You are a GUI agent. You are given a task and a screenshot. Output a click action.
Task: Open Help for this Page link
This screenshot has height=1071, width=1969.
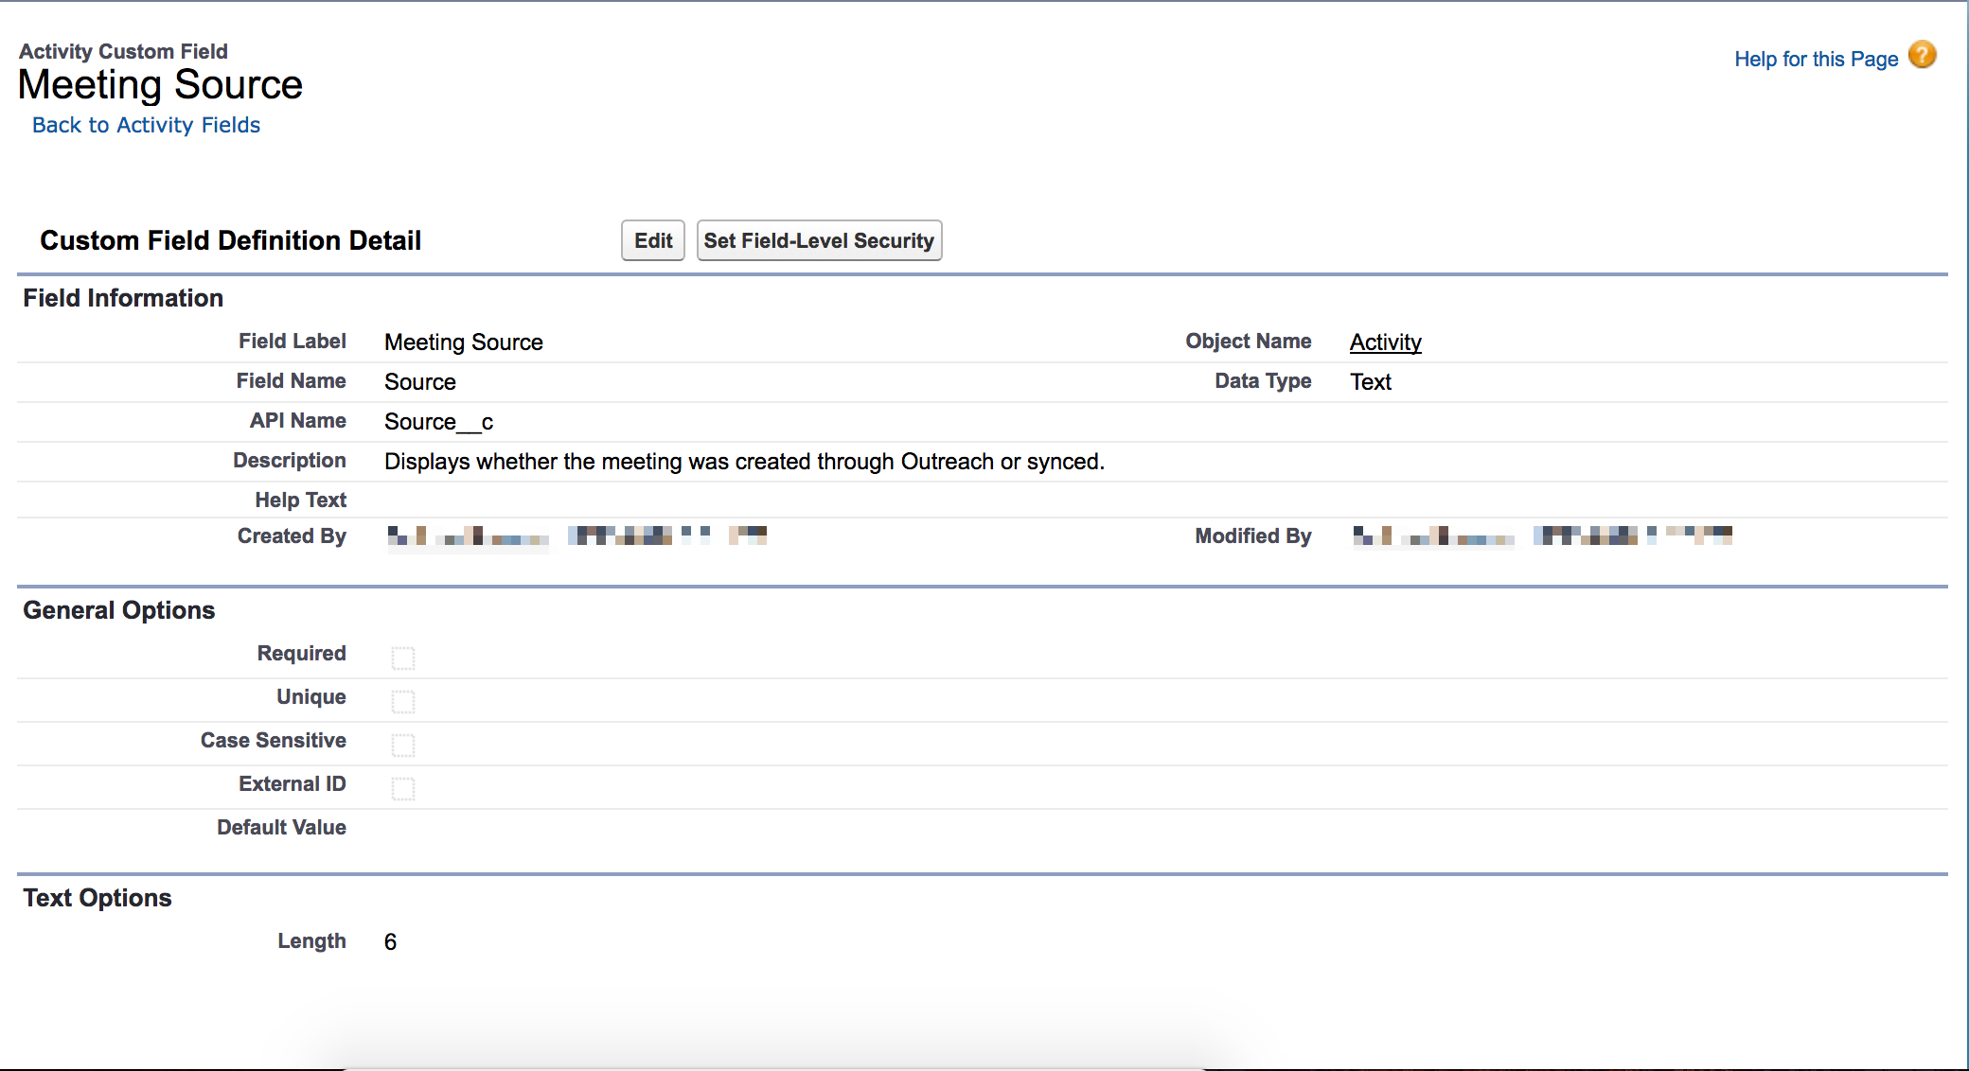[x=1816, y=59]
